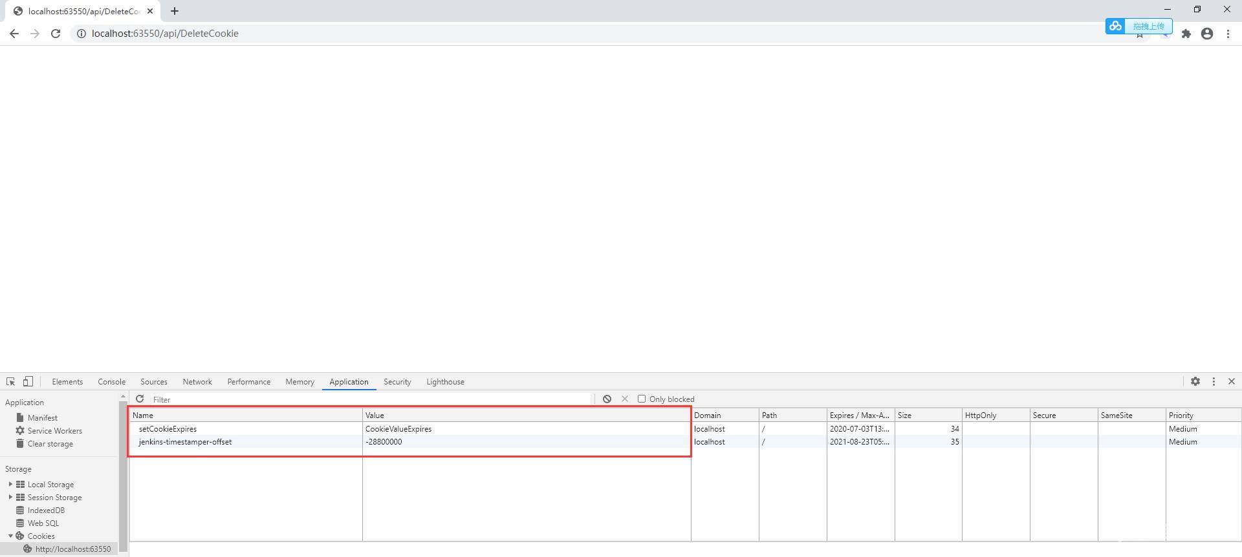This screenshot has width=1242, height=557.
Task: Expand the Local Storage tree item
Action: (10, 485)
